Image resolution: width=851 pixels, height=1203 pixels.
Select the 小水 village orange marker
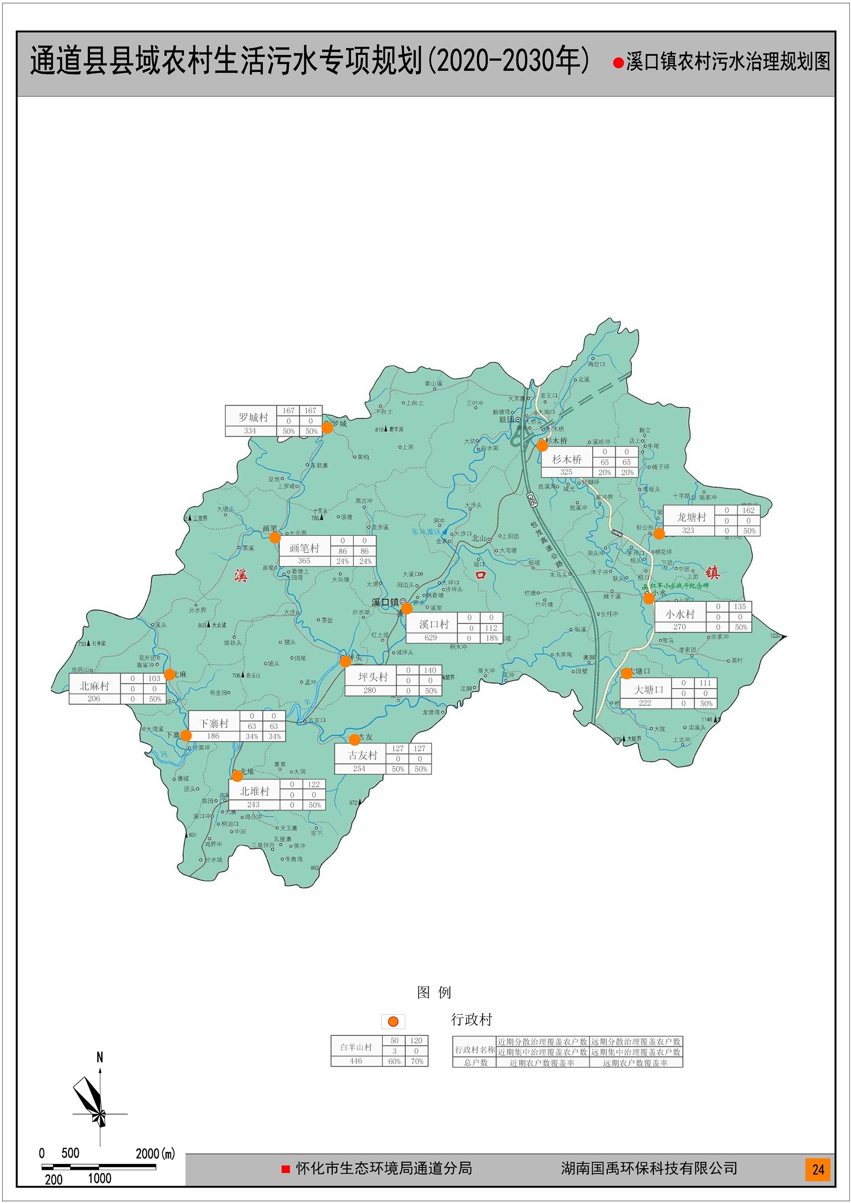point(649,599)
